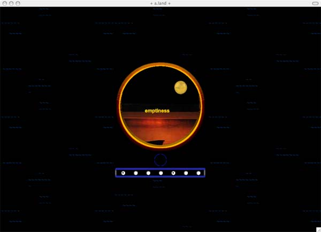Pick the fifth ringed dot in the blue bar
The width and height of the screenshot is (321, 232).
(x=173, y=173)
